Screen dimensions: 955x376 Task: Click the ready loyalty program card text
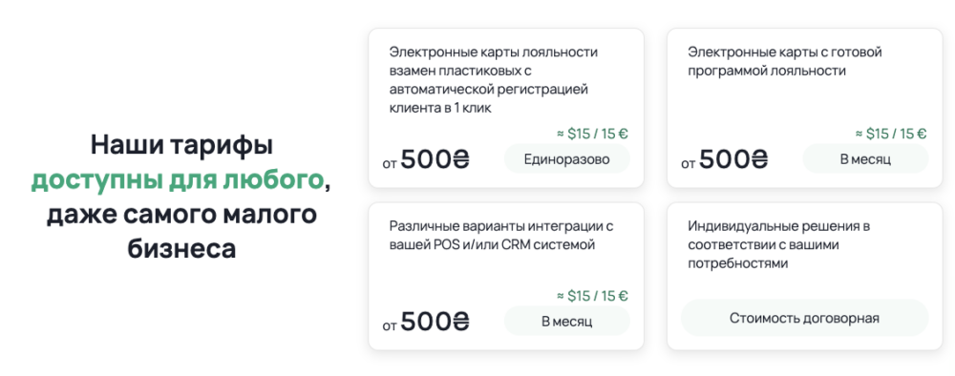tap(784, 61)
